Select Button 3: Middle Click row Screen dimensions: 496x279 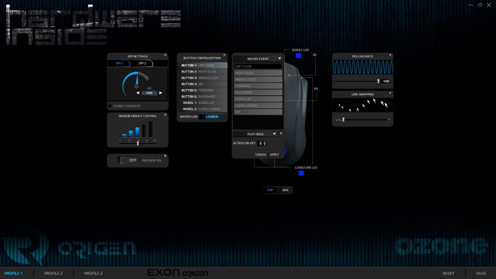click(203, 78)
